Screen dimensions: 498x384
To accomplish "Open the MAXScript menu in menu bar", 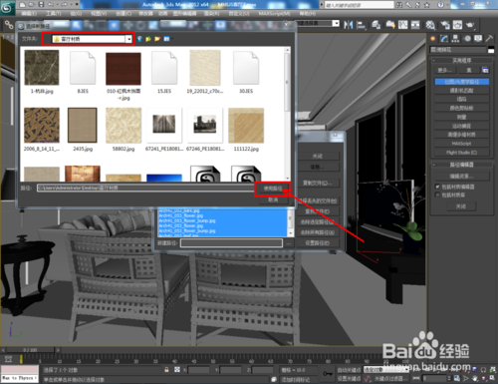I will (x=274, y=13).
